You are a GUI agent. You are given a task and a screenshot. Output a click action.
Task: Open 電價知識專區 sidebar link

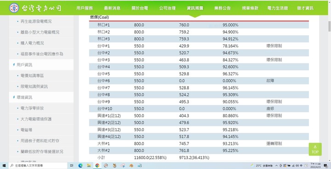[32, 76]
